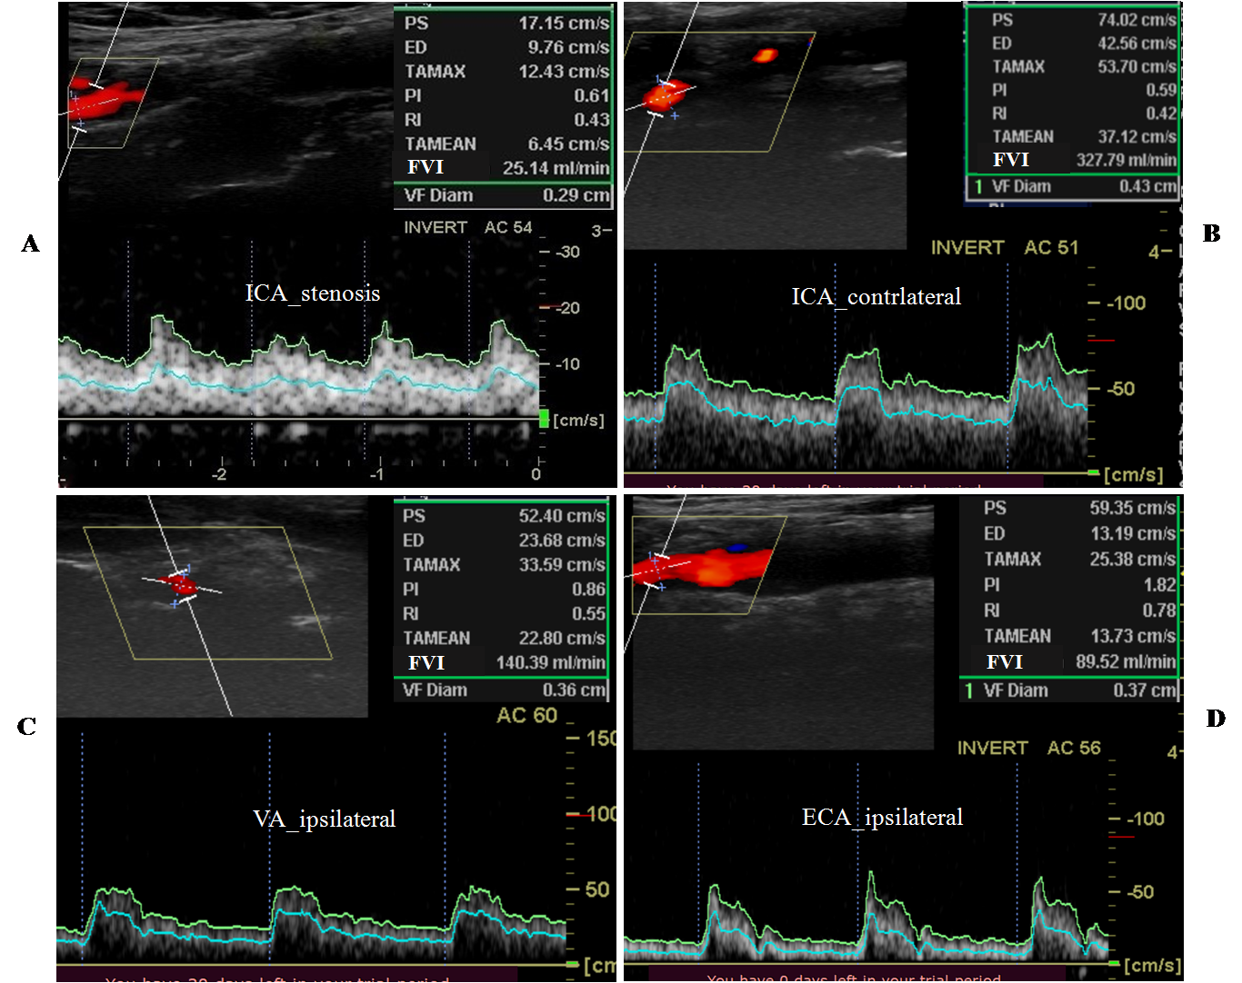Viewport: 1242px width, 983px height.
Task: Open the contralateral ICA color Doppler image
Action: click(764, 127)
